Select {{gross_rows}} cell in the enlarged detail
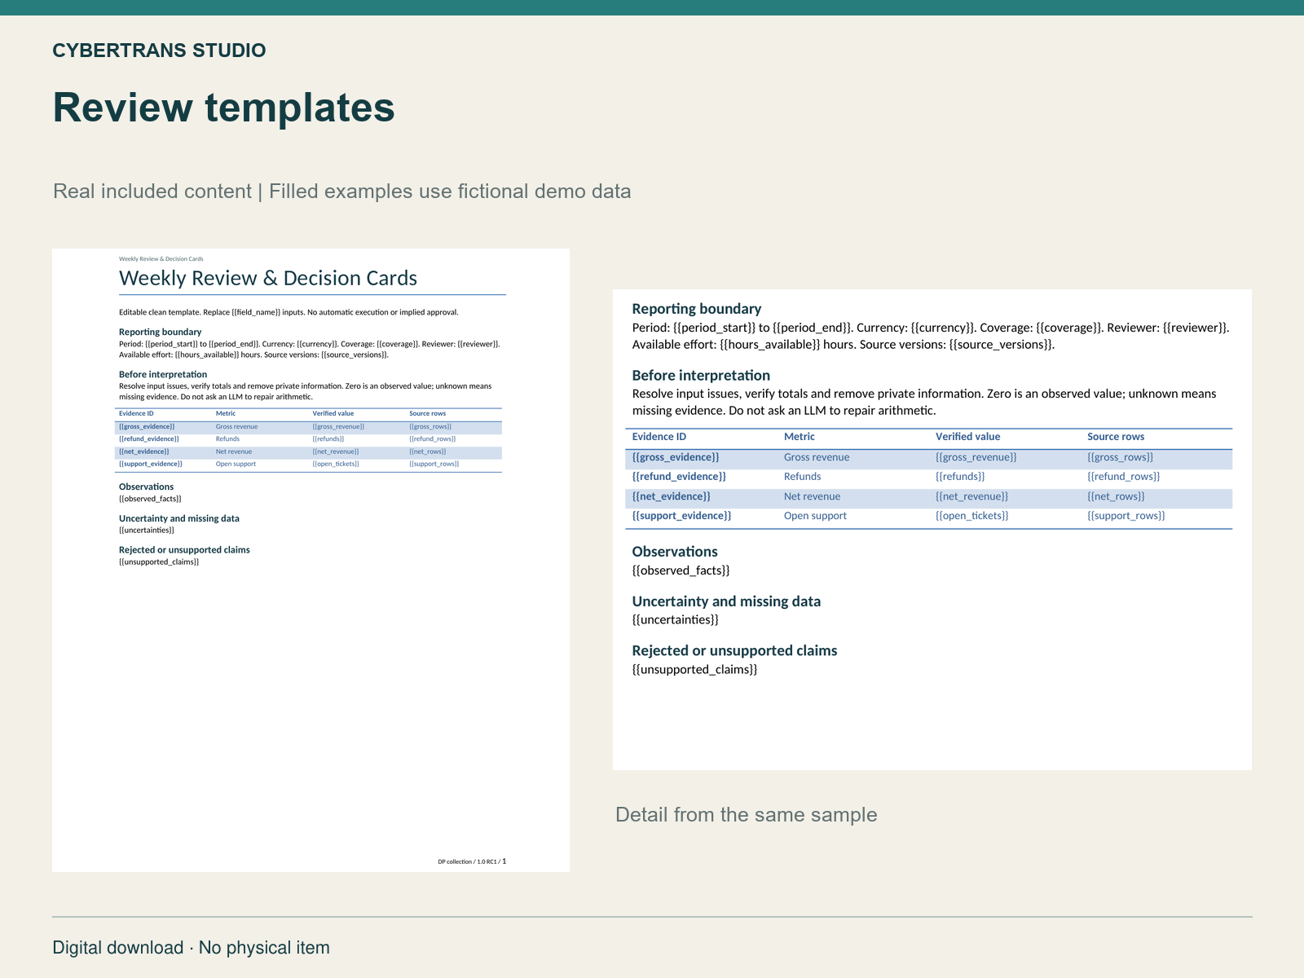Screen dimensions: 1304x978 (1121, 457)
